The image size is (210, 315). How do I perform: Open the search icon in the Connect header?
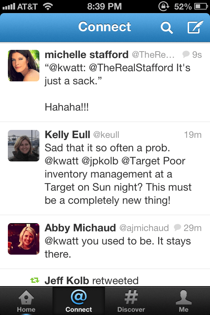tap(167, 28)
